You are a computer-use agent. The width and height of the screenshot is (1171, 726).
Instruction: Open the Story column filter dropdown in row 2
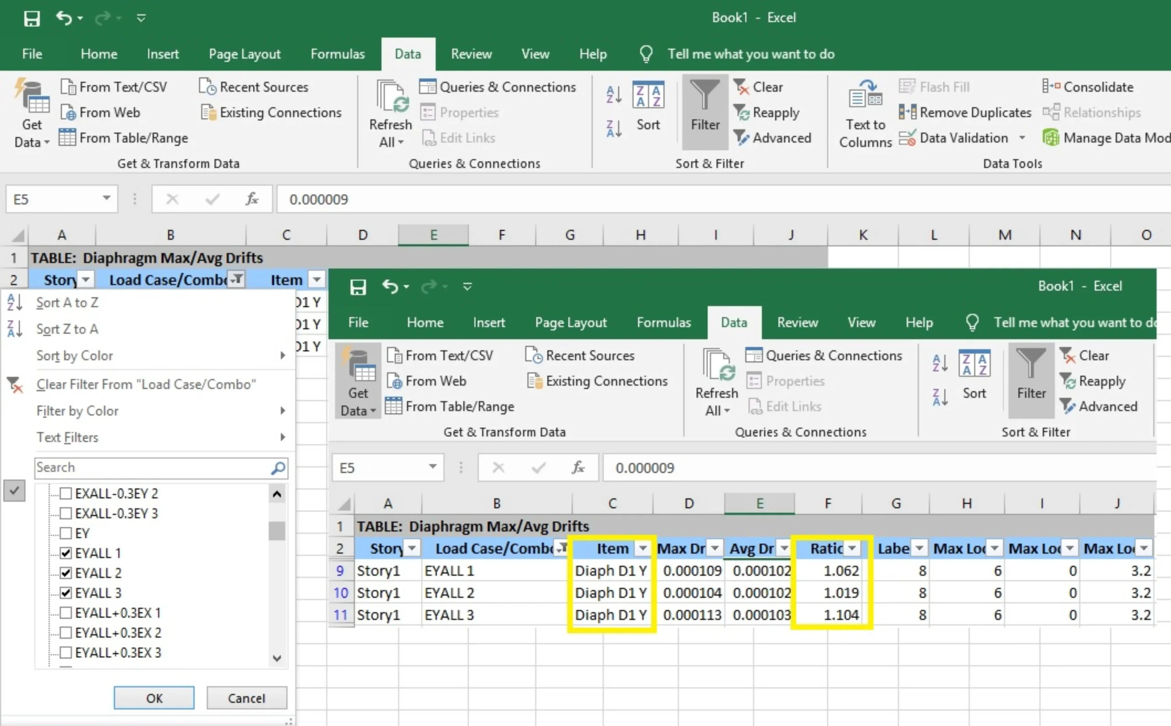(86, 279)
